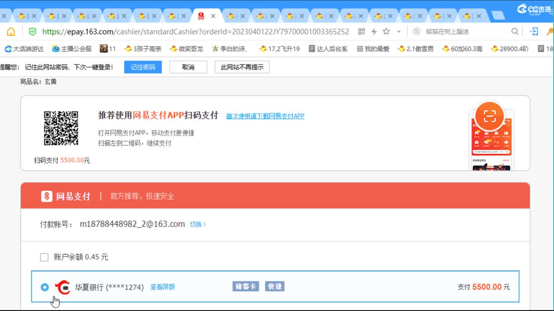
Task: Click the payment QR code image
Action: pos(61,128)
